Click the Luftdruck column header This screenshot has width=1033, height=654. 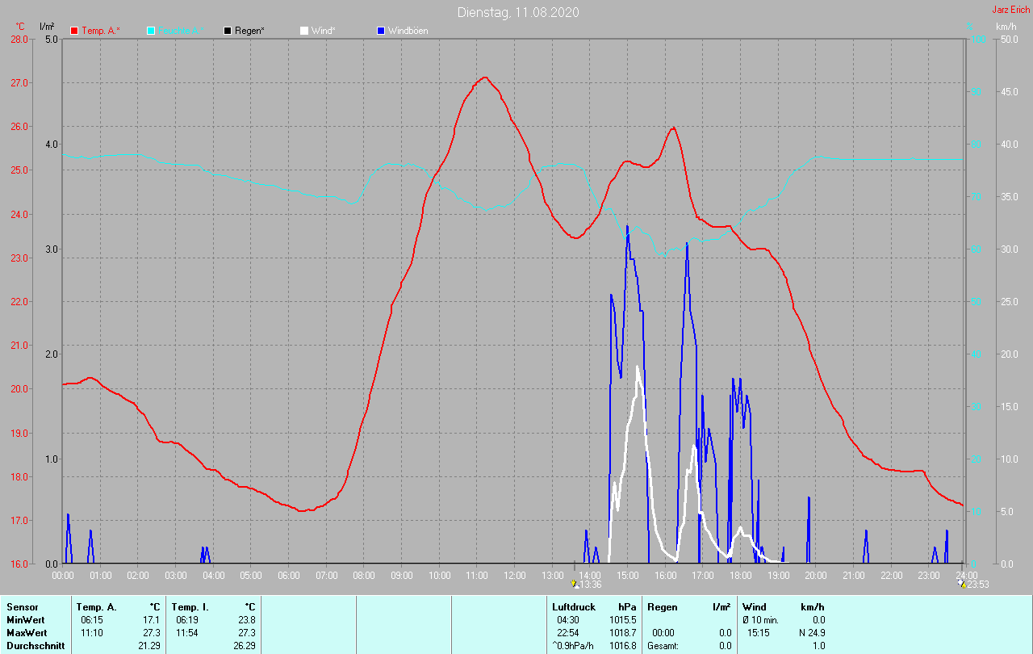click(x=574, y=606)
